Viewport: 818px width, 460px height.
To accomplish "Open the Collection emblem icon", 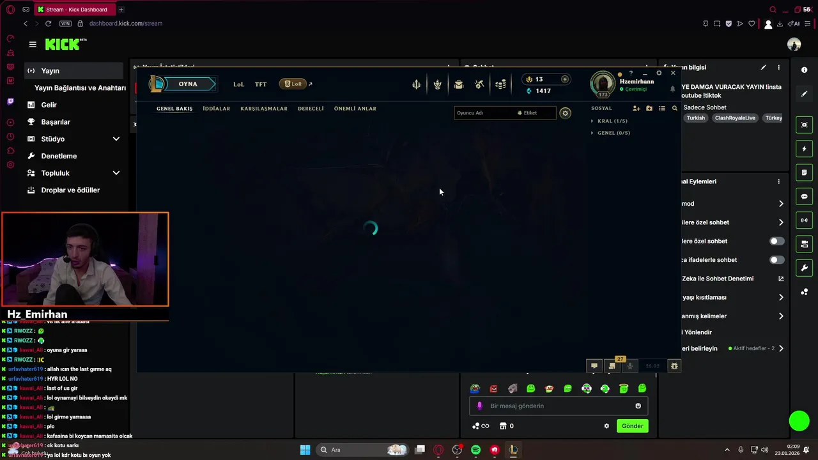I will tap(438, 84).
